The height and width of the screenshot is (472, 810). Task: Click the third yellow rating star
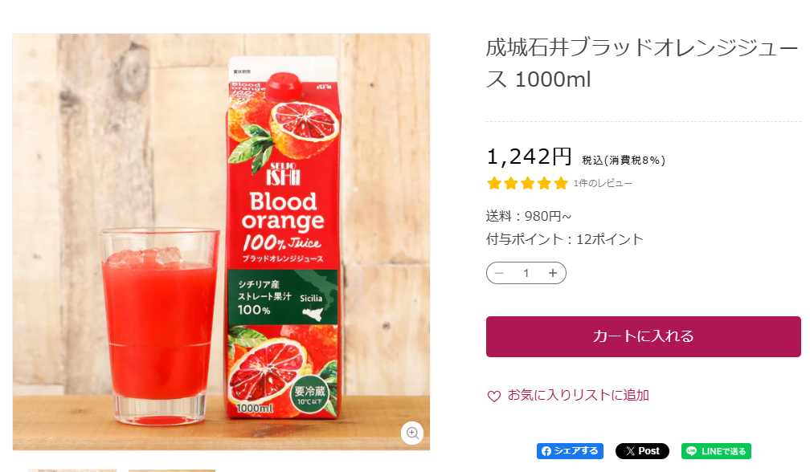tap(528, 184)
